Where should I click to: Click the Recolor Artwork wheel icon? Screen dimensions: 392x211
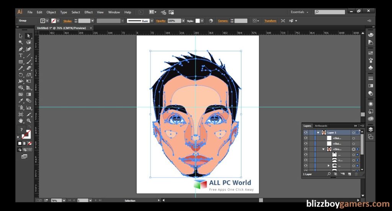[x=211, y=21]
